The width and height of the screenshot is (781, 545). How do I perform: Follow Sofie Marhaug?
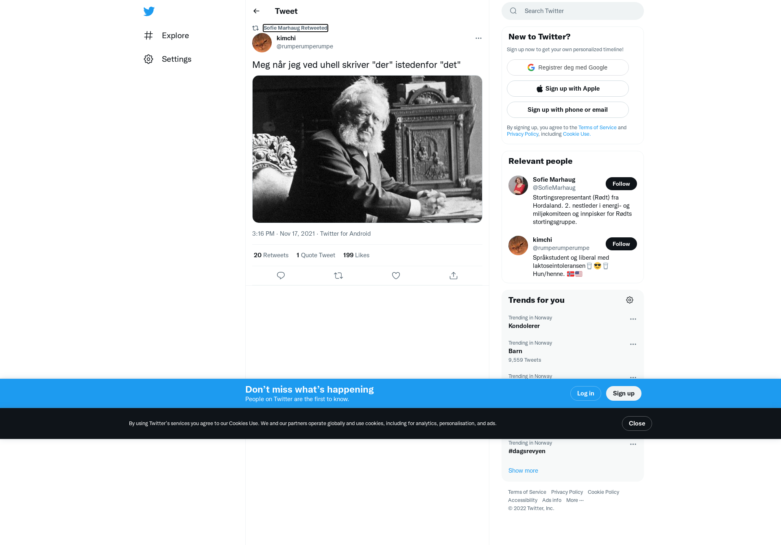(x=621, y=184)
